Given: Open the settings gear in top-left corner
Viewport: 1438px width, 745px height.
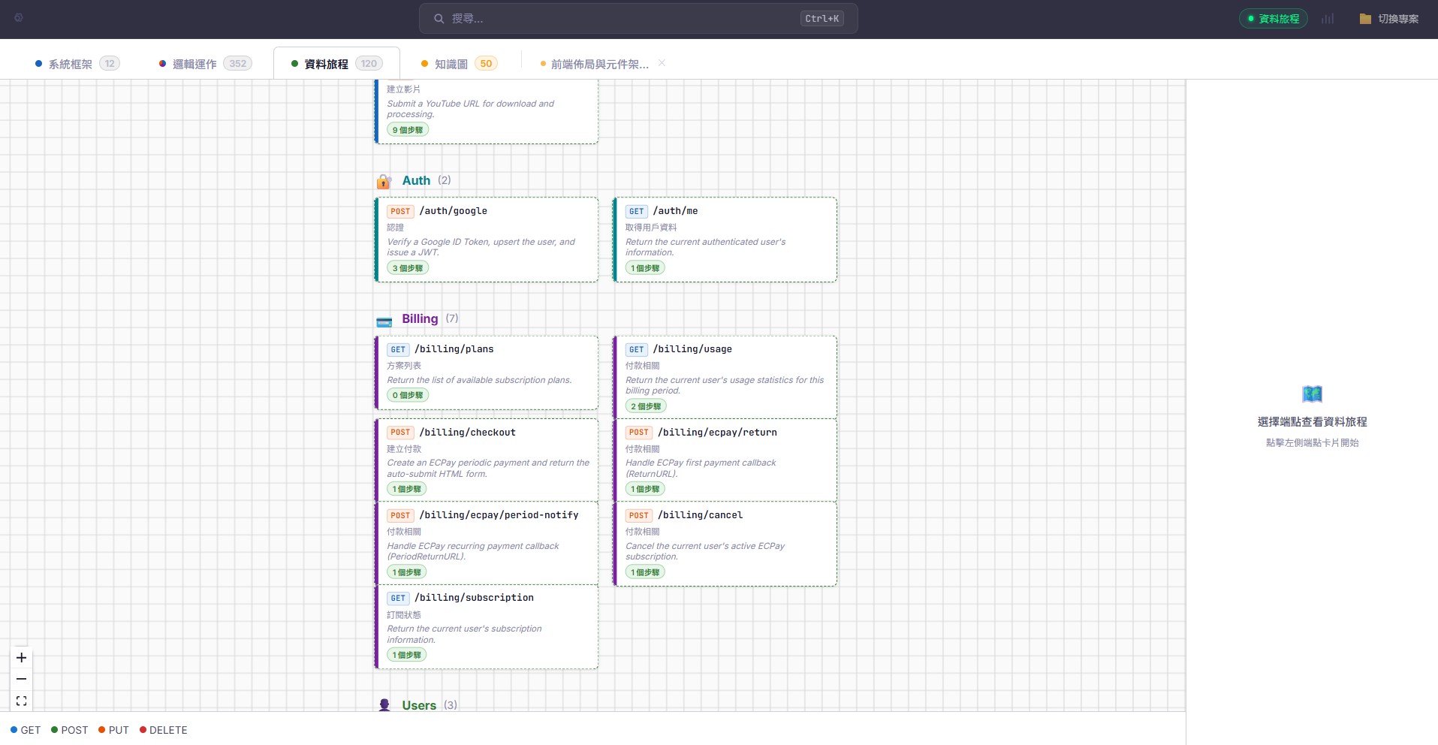Looking at the screenshot, I should [20, 17].
